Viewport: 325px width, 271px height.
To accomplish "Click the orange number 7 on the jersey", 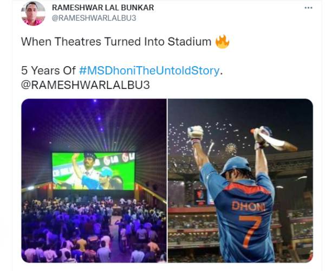I will [250, 231].
